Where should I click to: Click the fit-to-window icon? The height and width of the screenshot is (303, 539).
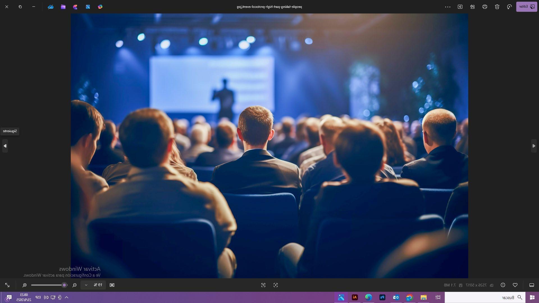[x=112, y=285]
